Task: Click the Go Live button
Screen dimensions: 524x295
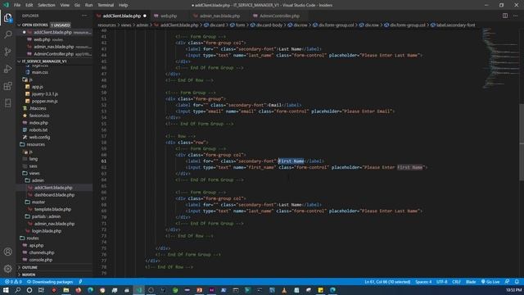Action: [x=490, y=282]
